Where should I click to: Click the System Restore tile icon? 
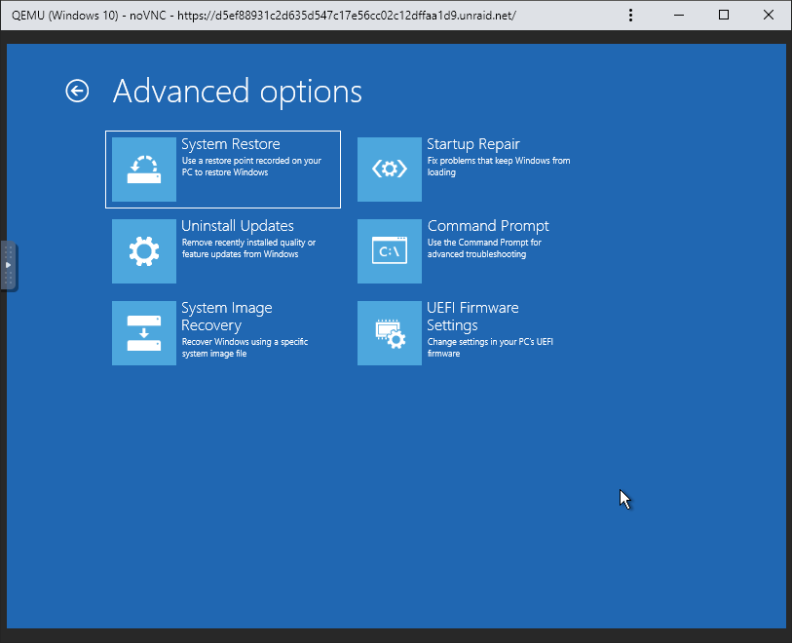point(144,170)
